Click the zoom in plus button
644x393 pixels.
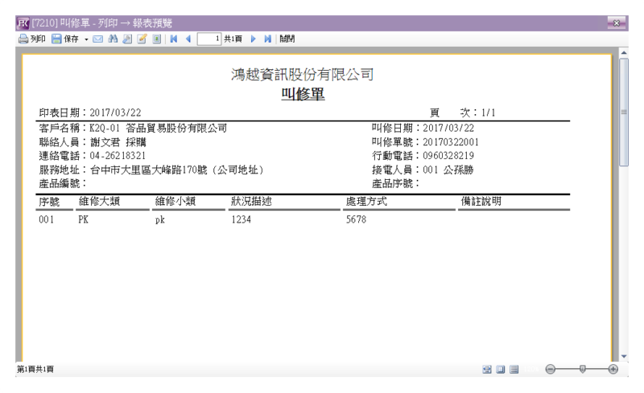click(613, 369)
